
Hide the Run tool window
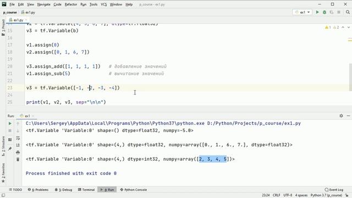click(x=348, y=116)
